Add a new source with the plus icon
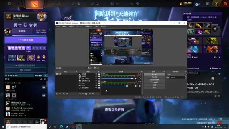The height and width of the screenshot is (129, 229). pos(80,94)
